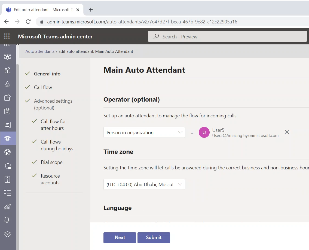Click the Search - Preview box
Screen dimensions: 309x250
coord(227,36)
